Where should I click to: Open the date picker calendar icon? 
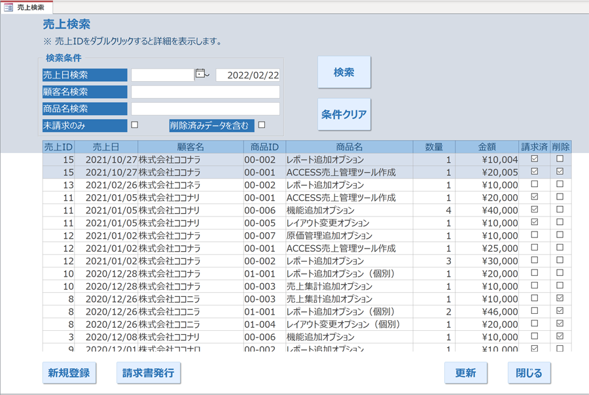click(202, 74)
